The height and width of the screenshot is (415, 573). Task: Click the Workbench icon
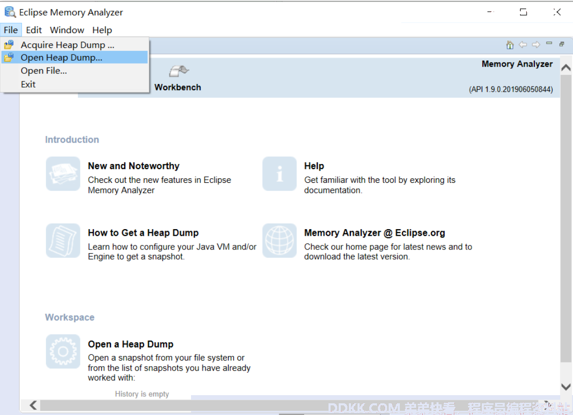(x=179, y=71)
